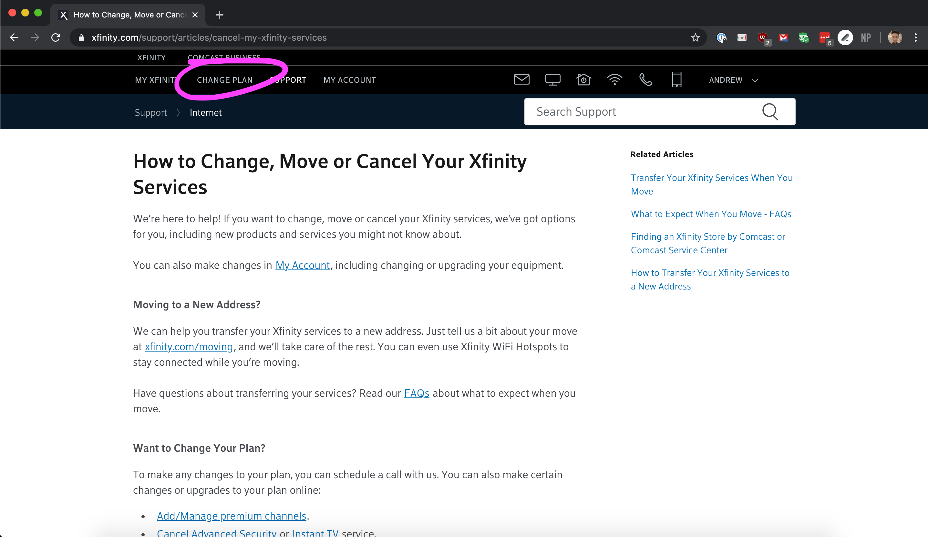Image resolution: width=928 pixels, height=537 pixels.
Task: Open What to Expect When You Move - FAQs
Action: tap(711, 214)
